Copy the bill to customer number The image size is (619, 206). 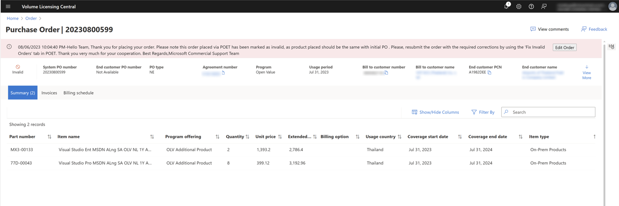(x=386, y=73)
